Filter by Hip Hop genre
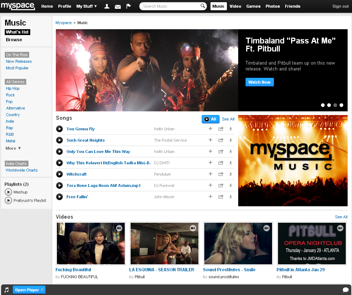Viewport: 352px width, 295px height. coord(12,88)
